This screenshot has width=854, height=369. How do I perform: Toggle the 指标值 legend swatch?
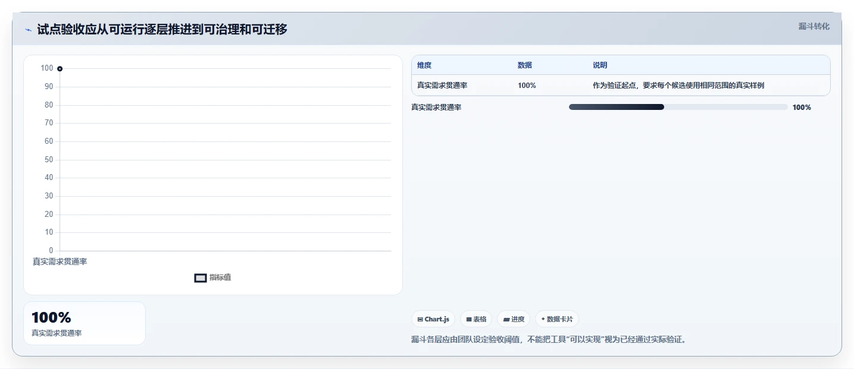(201, 277)
